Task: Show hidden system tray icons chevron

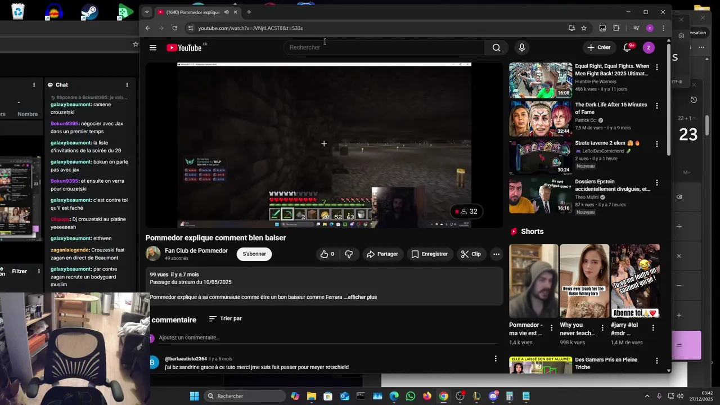Action: pyautogui.click(x=647, y=396)
